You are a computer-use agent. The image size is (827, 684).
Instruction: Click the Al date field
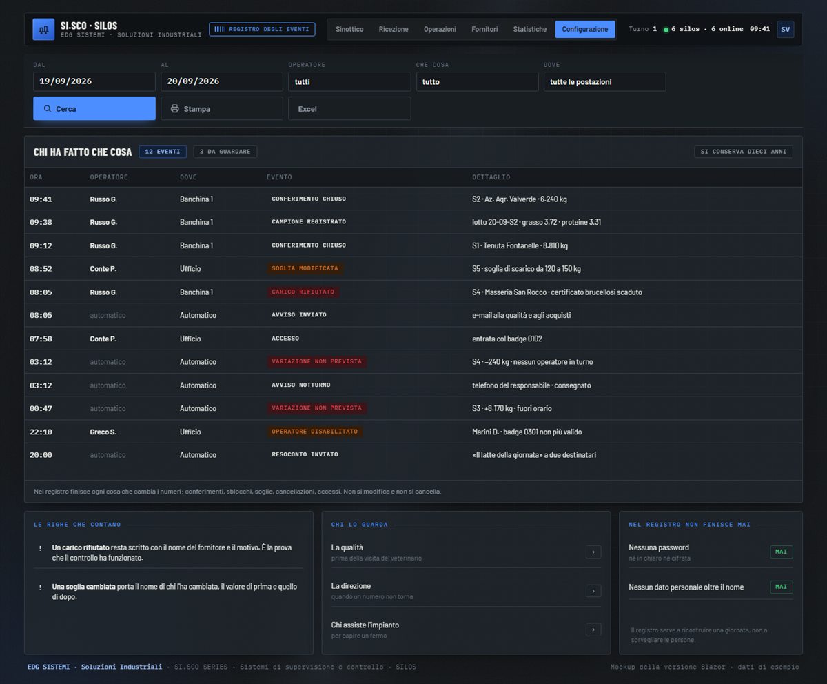(222, 81)
